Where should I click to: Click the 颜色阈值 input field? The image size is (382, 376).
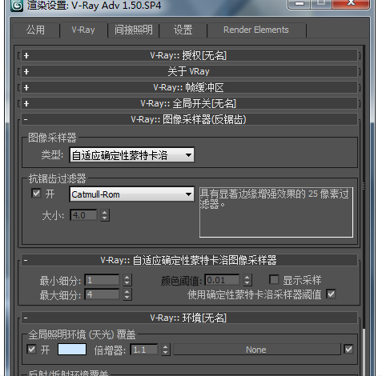222,280
